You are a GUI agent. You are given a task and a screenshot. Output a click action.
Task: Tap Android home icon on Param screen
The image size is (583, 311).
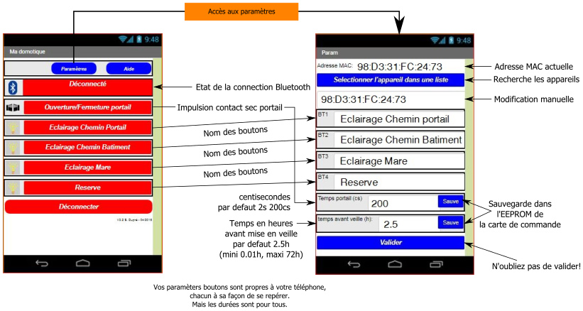395,264
